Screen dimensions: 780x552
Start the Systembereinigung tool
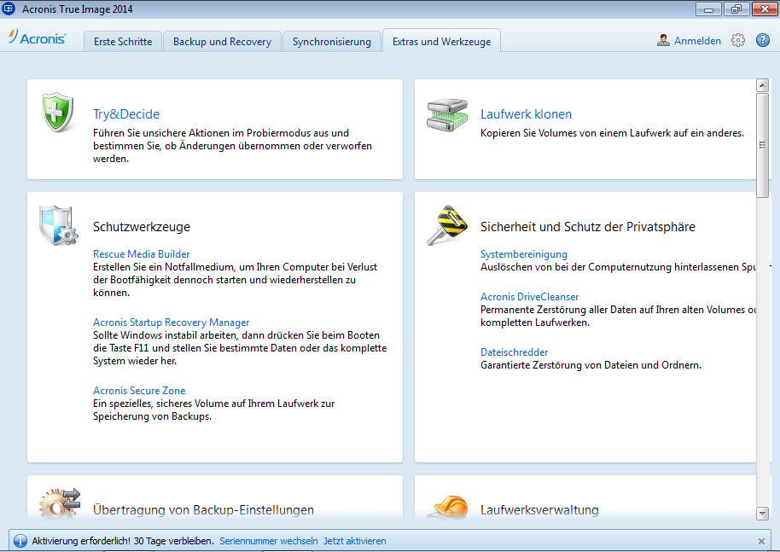523,254
